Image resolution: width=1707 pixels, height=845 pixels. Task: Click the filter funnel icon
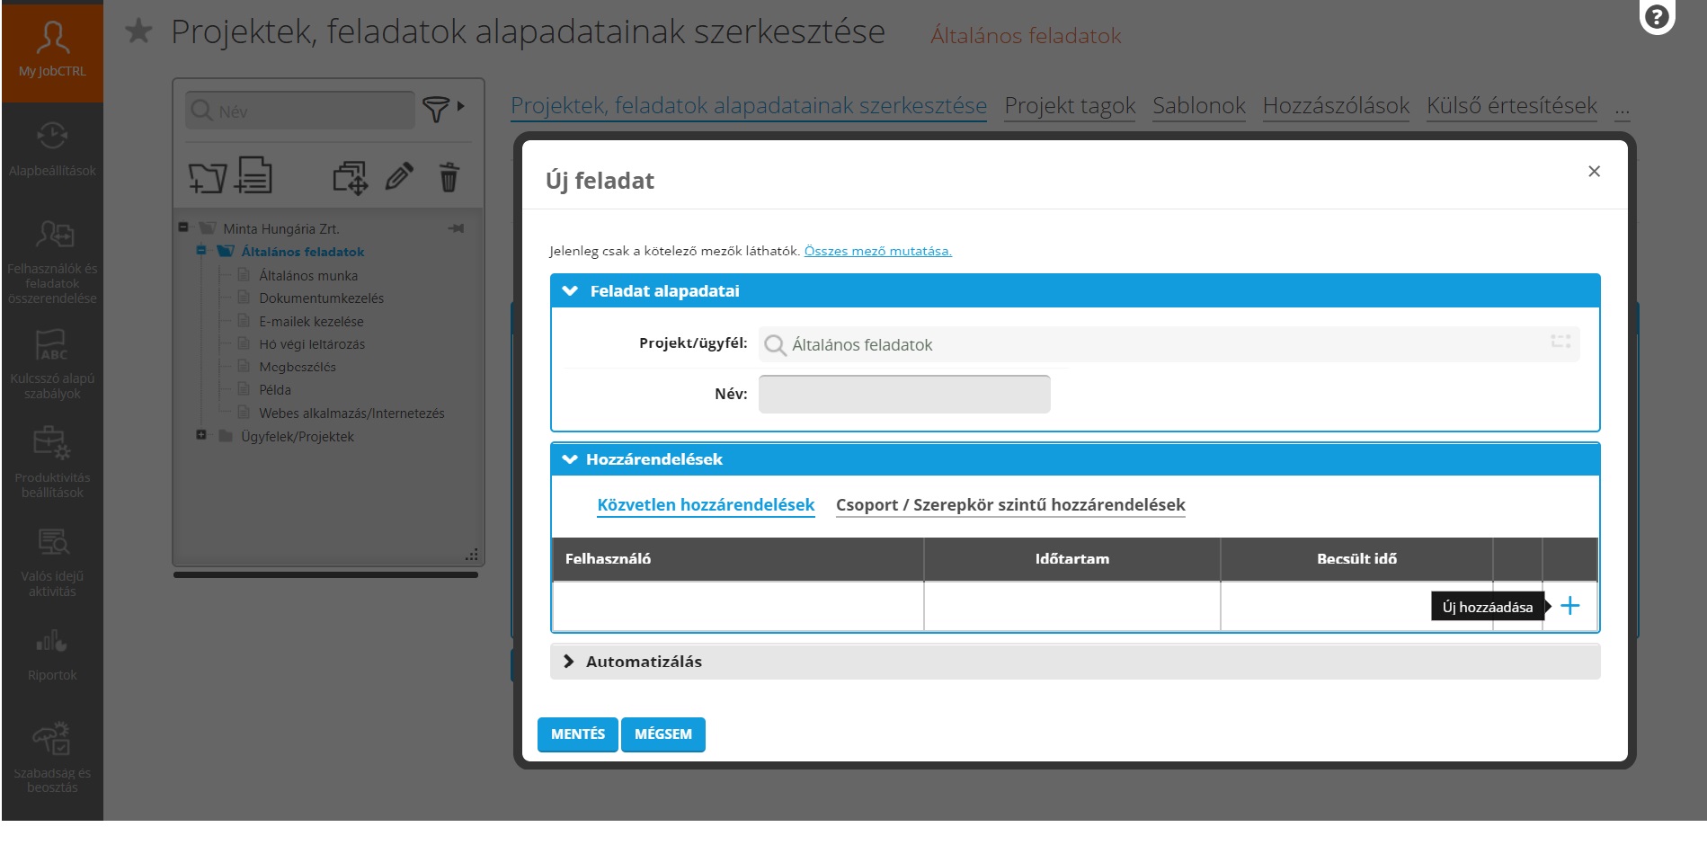click(436, 110)
